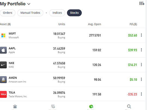This screenshot has height=110, width=147.
Task: Click the average open price 98.04
Action: pyautogui.click(x=98, y=80)
